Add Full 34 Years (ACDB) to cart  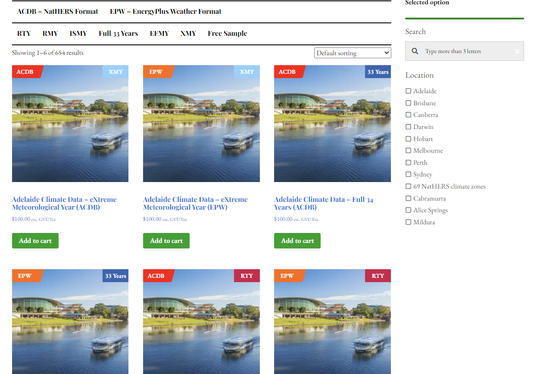coord(297,241)
